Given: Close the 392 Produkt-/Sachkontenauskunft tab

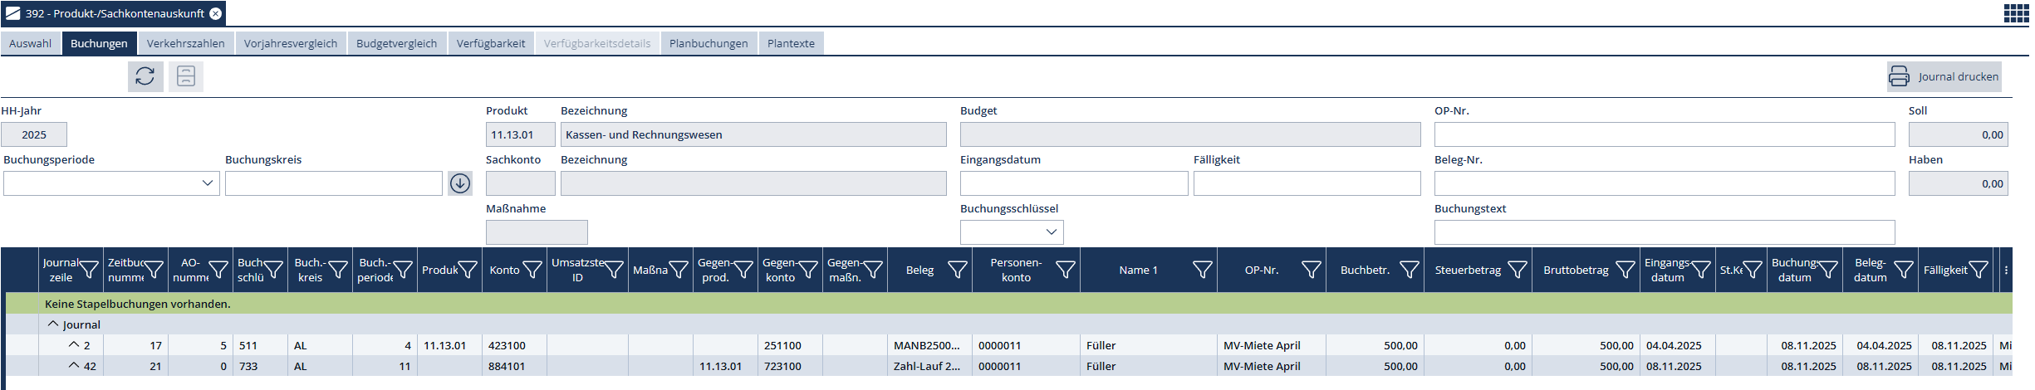Looking at the screenshot, I should tap(215, 13).
